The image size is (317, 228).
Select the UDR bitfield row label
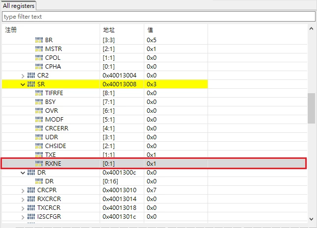[x=52, y=137]
